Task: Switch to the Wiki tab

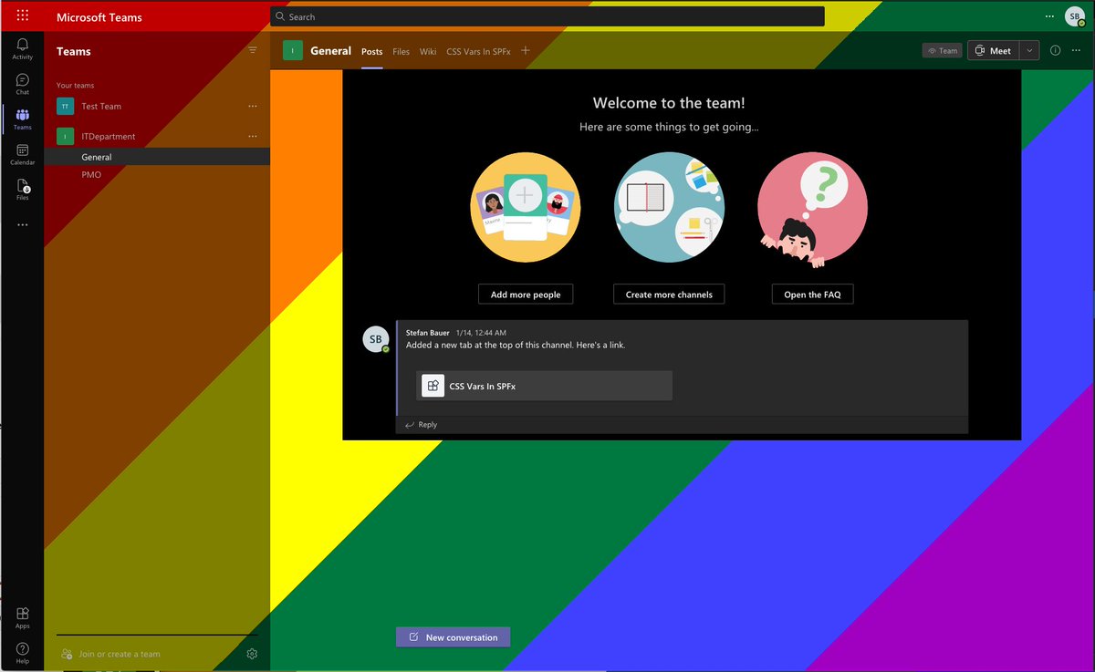Action: [x=428, y=52]
